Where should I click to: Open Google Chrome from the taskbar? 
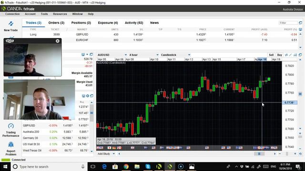[x=126, y=167]
